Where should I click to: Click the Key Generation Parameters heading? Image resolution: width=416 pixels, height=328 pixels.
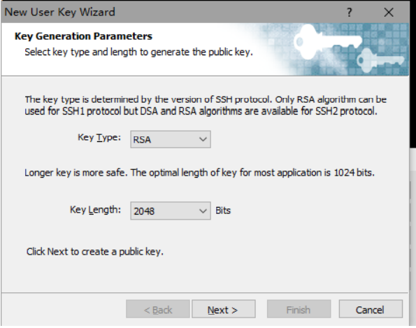(x=83, y=36)
